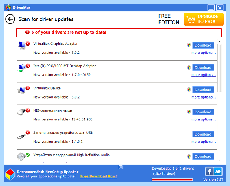The width and height of the screenshot is (230, 186).
Task: Open more options for VirtualBox Graphics Adapter
Action: [203, 53]
